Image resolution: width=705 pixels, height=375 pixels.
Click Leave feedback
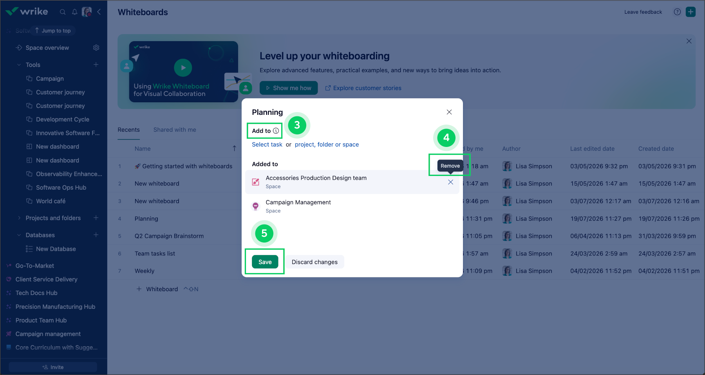tap(643, 12)
